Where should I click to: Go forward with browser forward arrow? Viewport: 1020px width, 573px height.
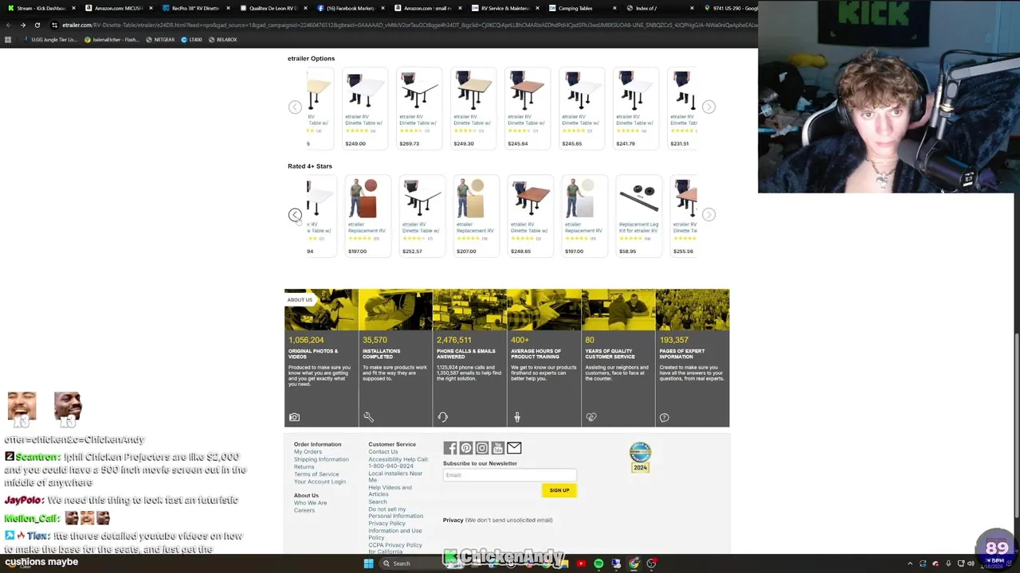tap(22, 25)
